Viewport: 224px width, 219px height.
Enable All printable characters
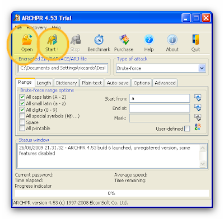[22, 128]
